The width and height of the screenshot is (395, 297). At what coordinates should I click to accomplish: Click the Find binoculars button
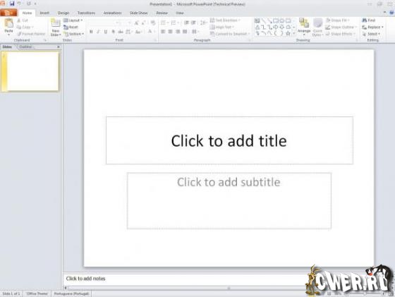tap(369, 20)
